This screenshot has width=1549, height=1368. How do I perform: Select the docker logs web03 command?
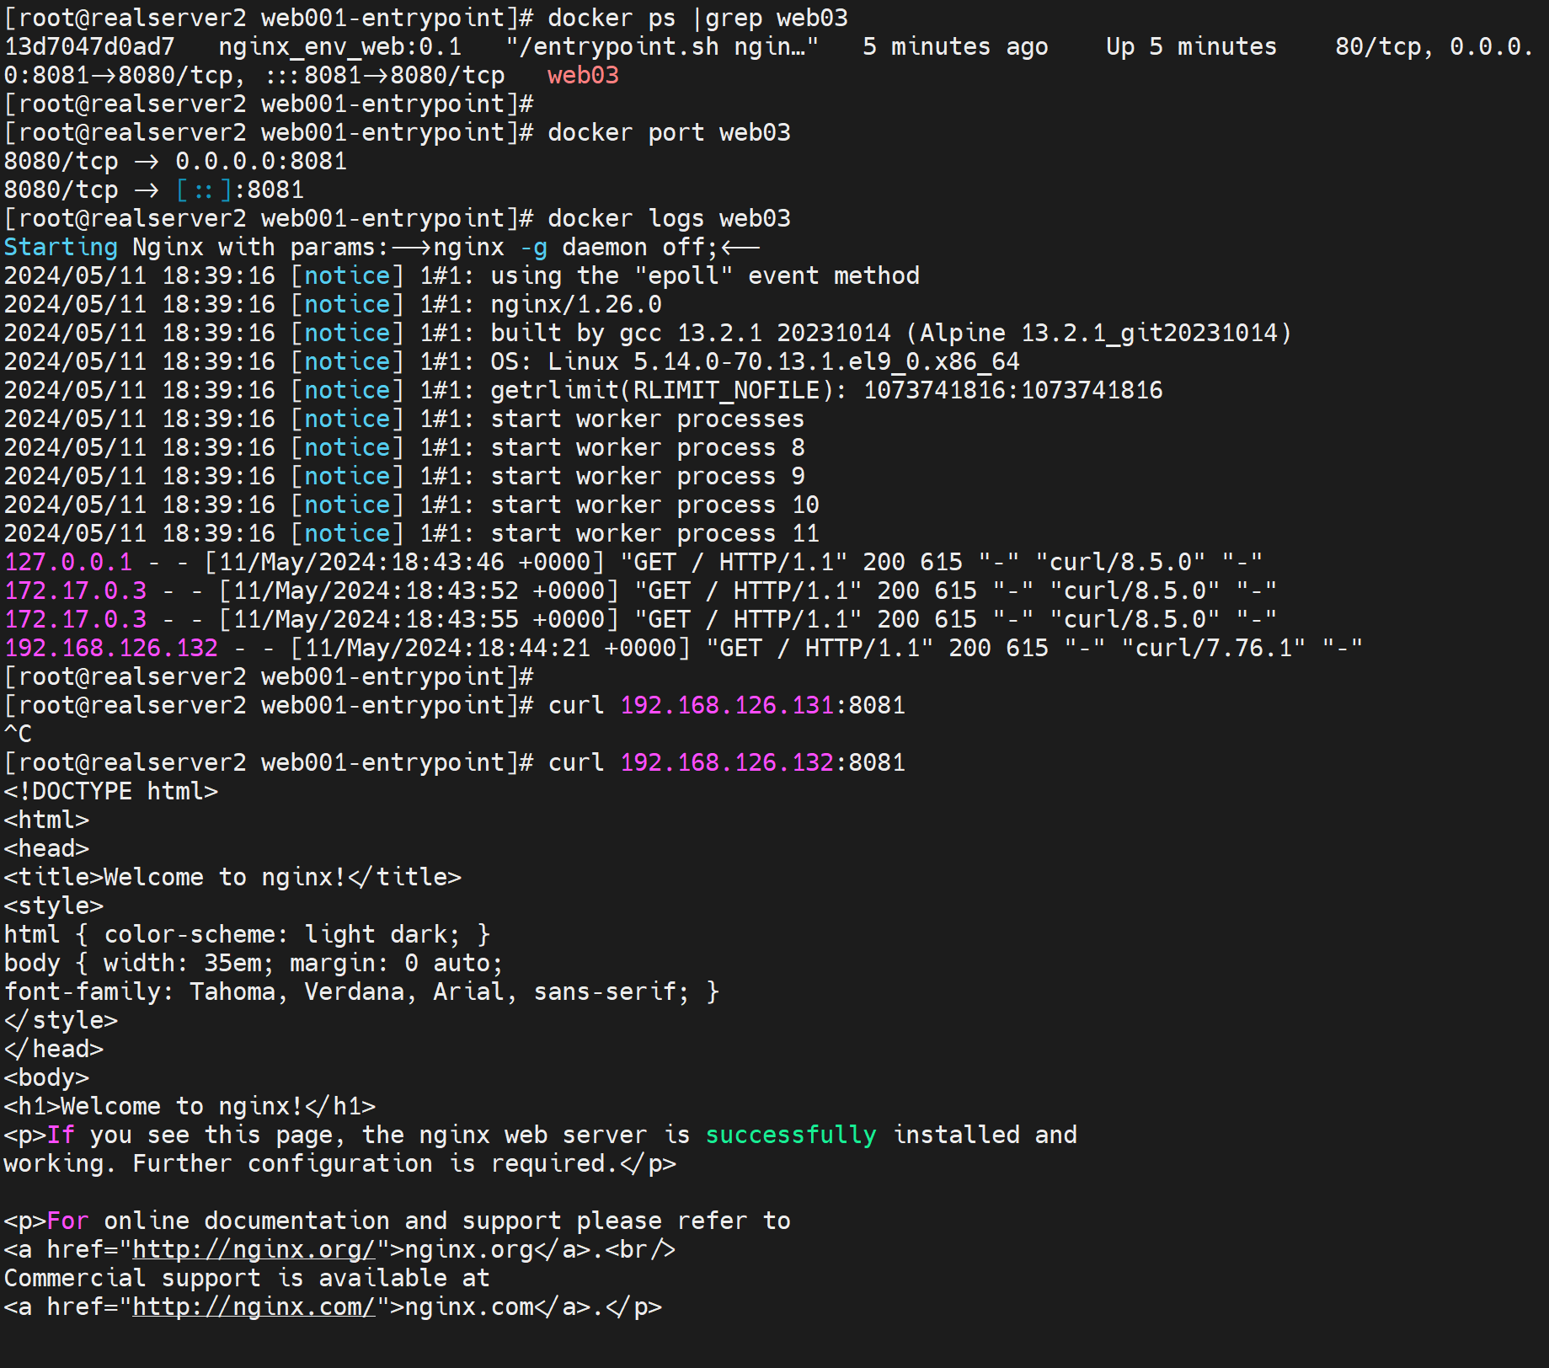[669, 218]
